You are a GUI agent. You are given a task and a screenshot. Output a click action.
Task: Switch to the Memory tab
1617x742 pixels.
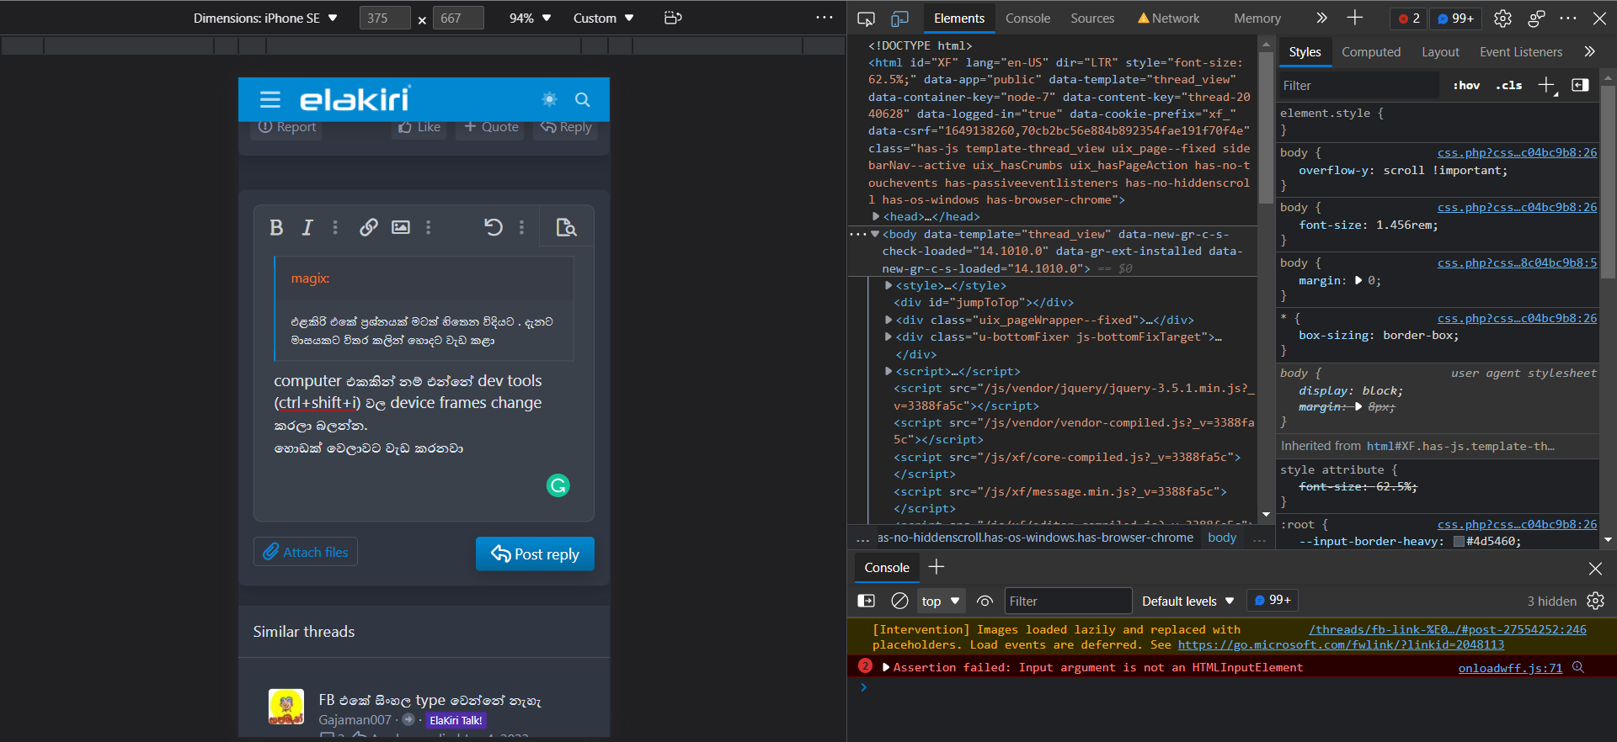click(x=1257, y=19)
